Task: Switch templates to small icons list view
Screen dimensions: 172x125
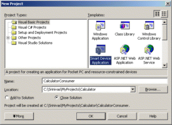Action: click(x=164, y=14)
